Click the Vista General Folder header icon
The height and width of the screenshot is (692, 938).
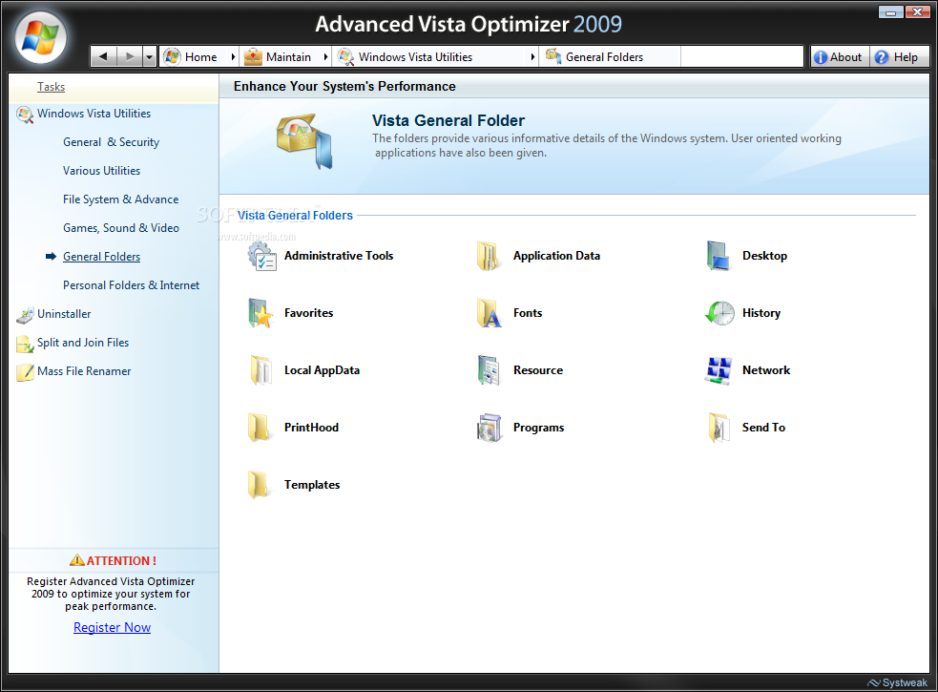coord(303,141)
